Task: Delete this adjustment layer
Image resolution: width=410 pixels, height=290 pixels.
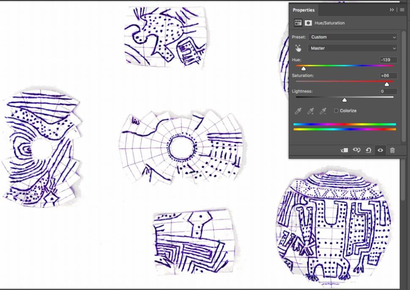Action: click(x=392, y=150)
